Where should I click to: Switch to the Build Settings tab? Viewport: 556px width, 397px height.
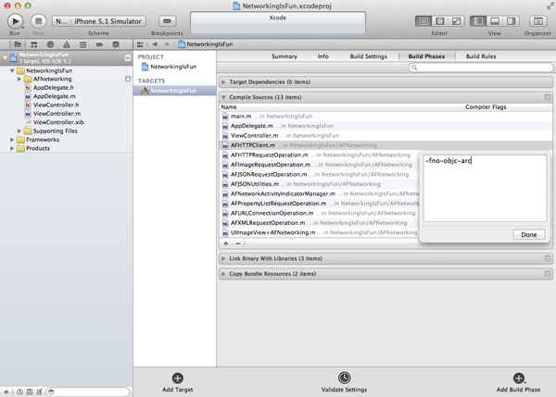click(369, 56)
